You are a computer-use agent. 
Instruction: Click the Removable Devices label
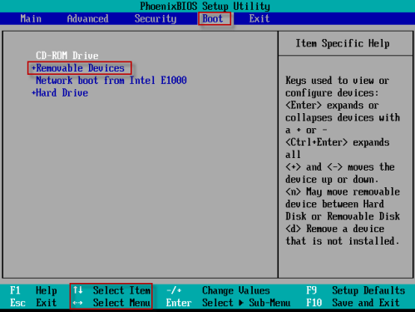[x=81, y=68]
